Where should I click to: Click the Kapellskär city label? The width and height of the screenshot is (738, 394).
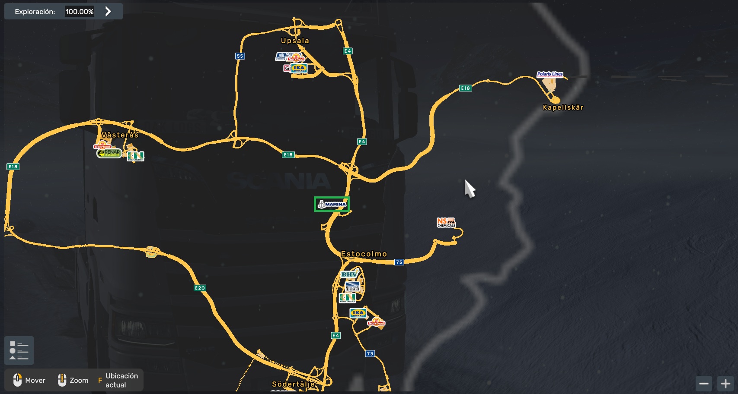click(563, 107)
